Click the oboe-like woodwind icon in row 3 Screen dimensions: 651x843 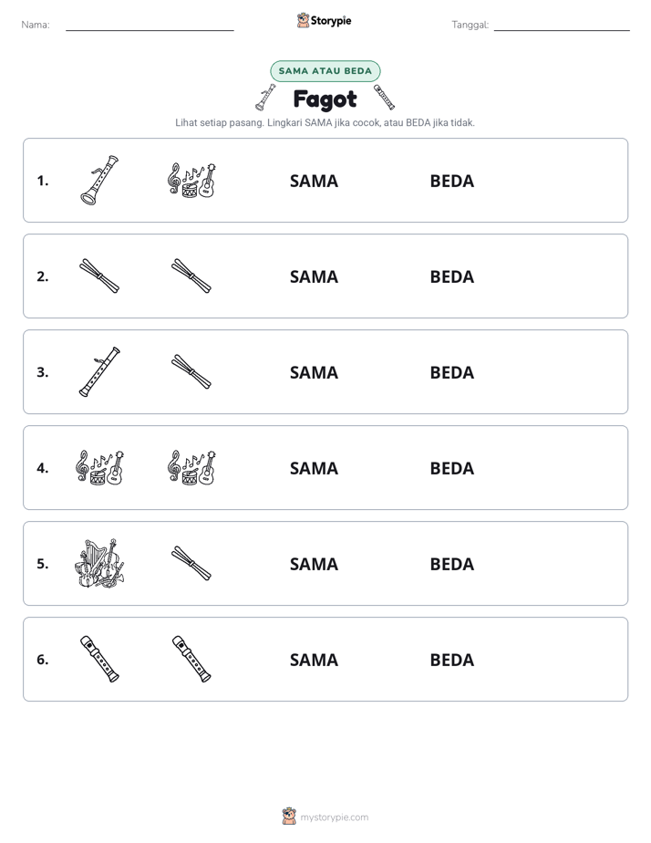click(99, 371)
